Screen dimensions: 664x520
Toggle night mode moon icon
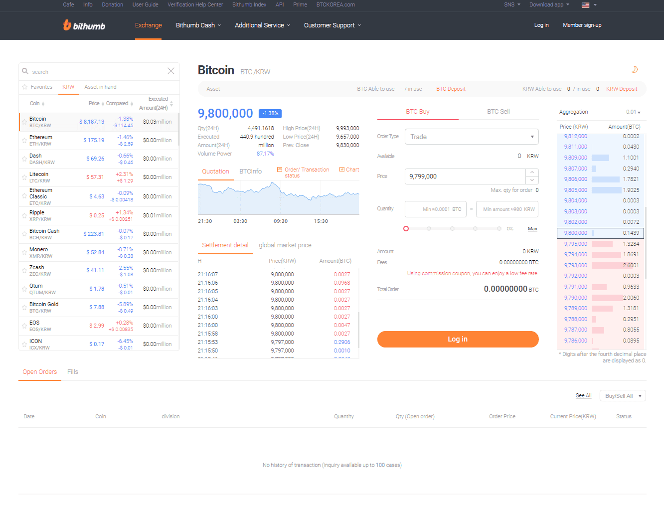pyautogui.click(x=635, y=69)
